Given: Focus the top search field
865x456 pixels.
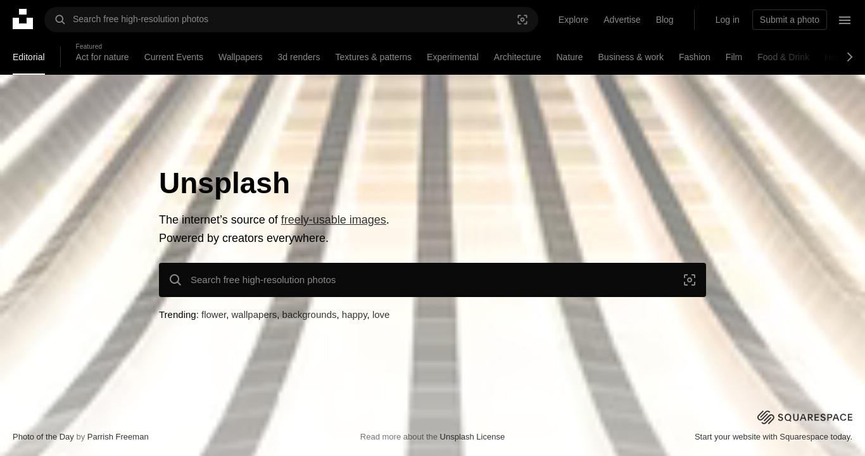Looking at the screenshot, I should tap(291, 20).
